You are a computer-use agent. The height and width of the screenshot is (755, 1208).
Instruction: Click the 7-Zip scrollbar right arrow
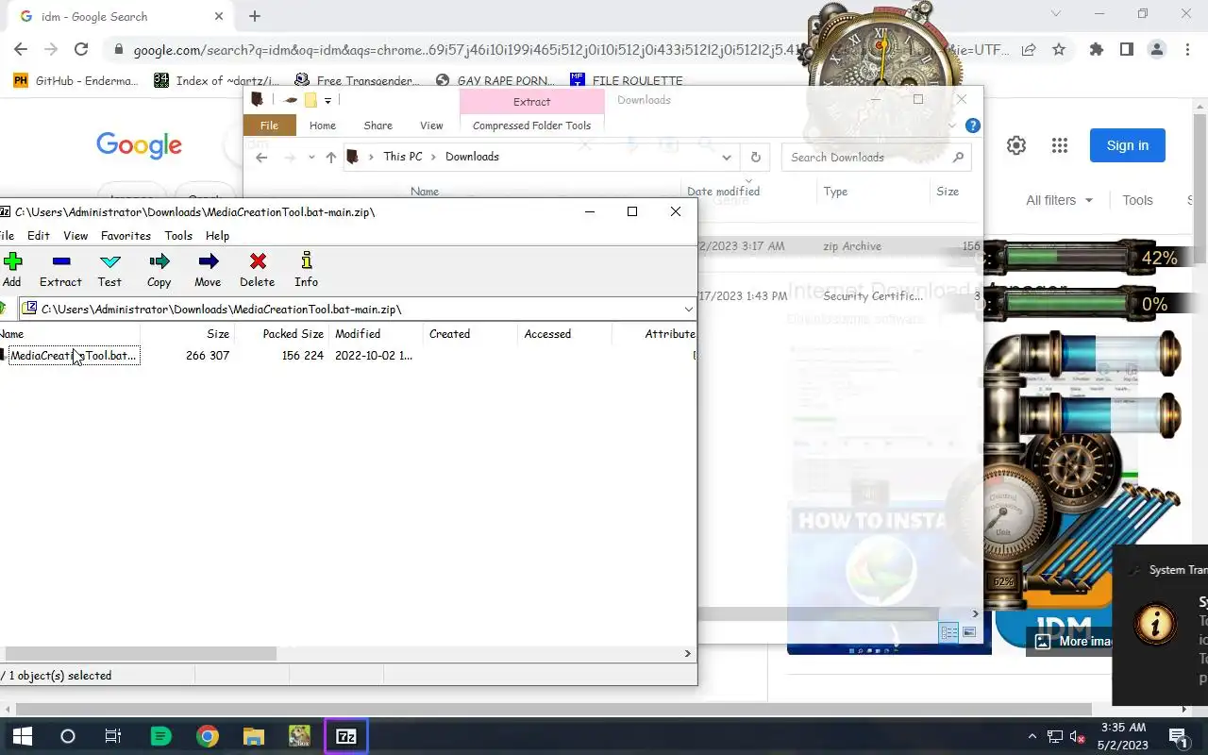tap(687, 653)
